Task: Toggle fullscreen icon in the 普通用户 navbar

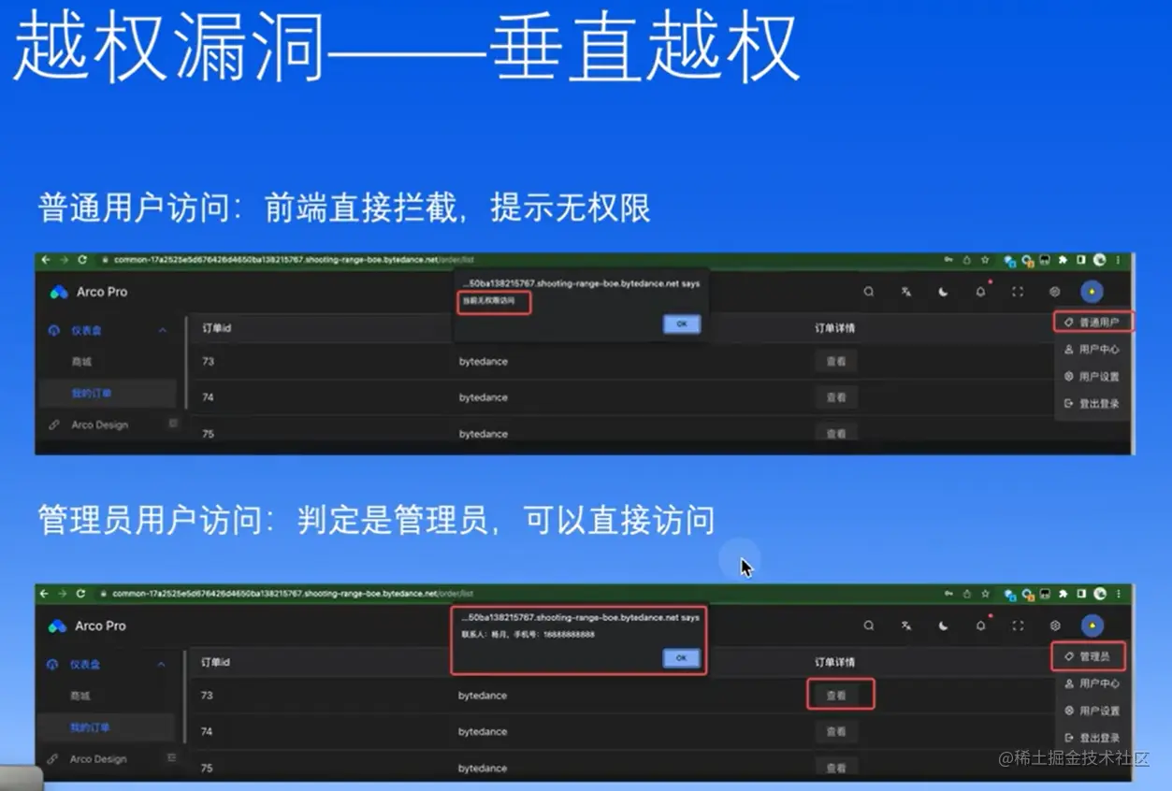Action: click(1018, 292)
